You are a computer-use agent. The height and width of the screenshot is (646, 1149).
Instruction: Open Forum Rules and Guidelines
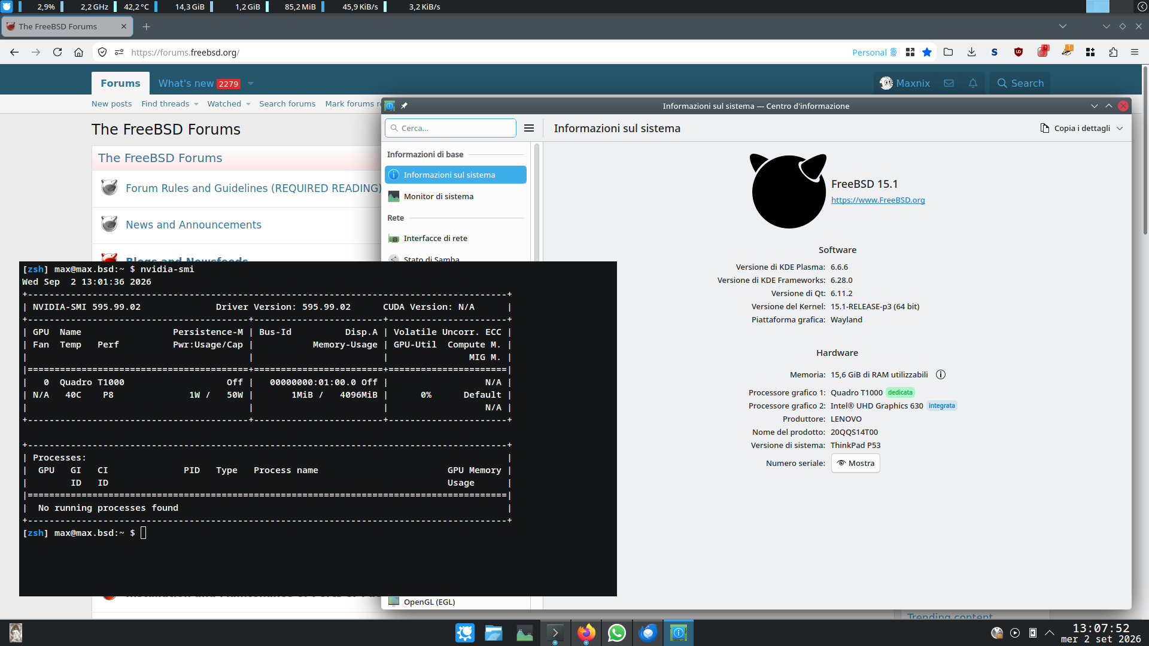253,188
